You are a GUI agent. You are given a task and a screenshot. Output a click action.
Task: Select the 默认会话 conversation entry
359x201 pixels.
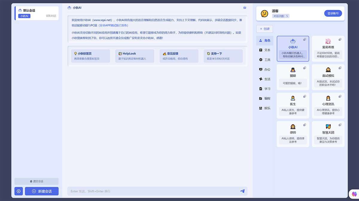click(37, 13)
